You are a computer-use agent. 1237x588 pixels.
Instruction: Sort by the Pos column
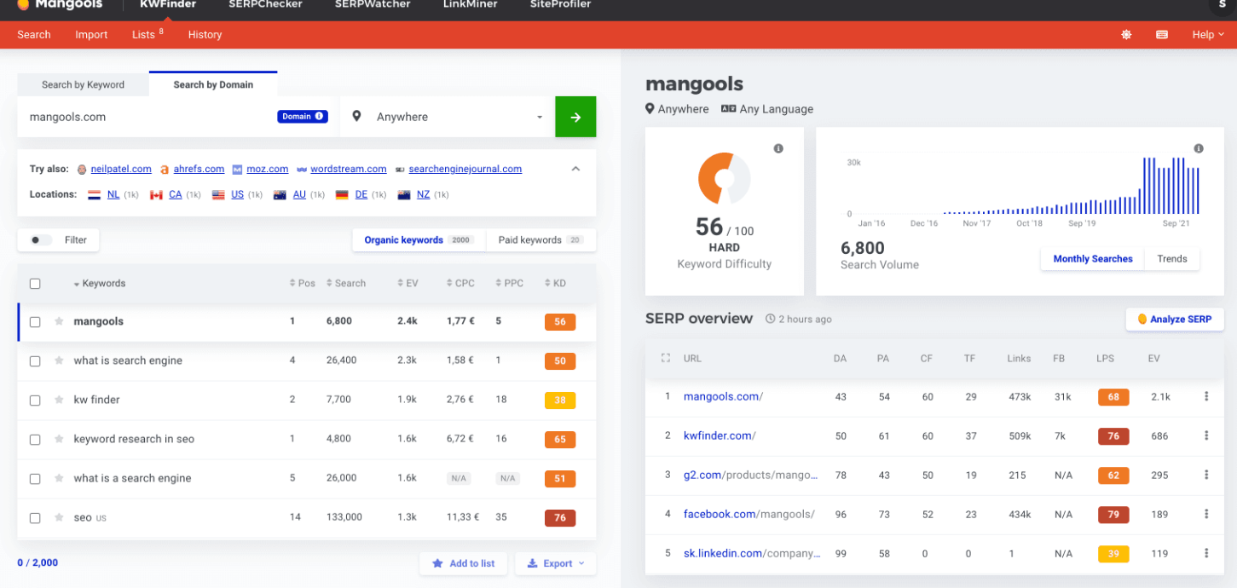point(303,284)
